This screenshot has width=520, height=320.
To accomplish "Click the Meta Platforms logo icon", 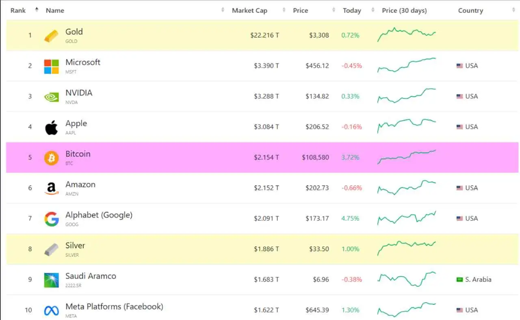I will click(51, 311).
